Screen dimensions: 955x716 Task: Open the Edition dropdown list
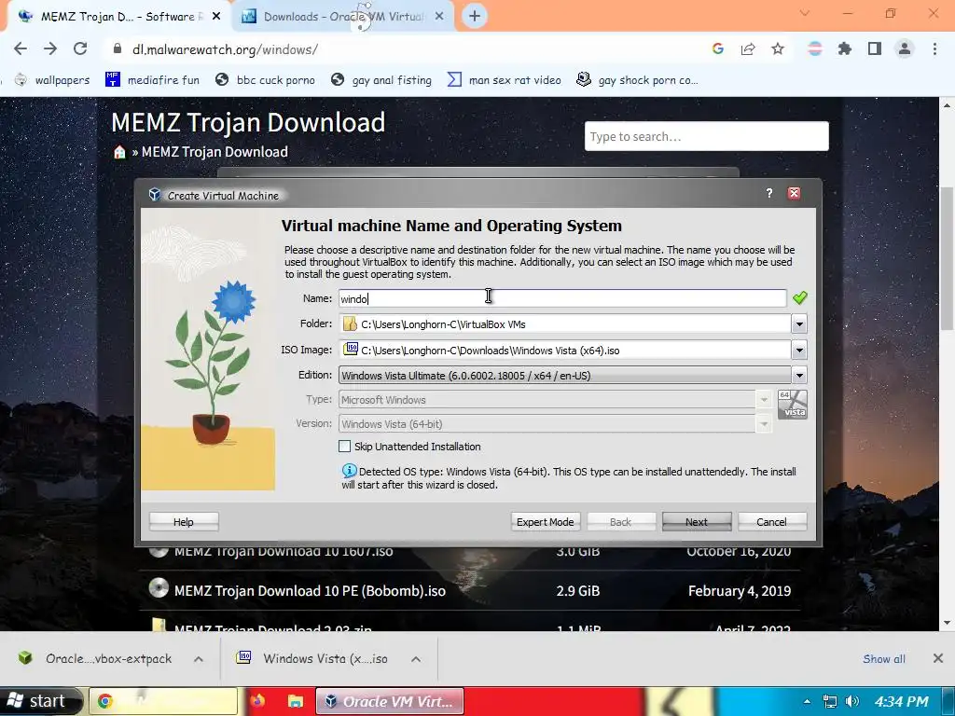tap(799, 376)
